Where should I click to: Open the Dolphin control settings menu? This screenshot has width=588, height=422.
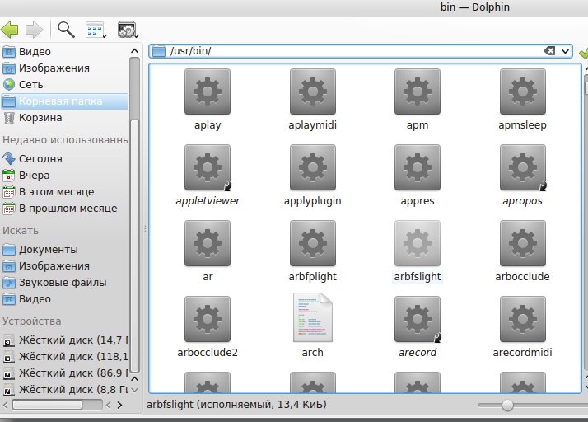127,30
